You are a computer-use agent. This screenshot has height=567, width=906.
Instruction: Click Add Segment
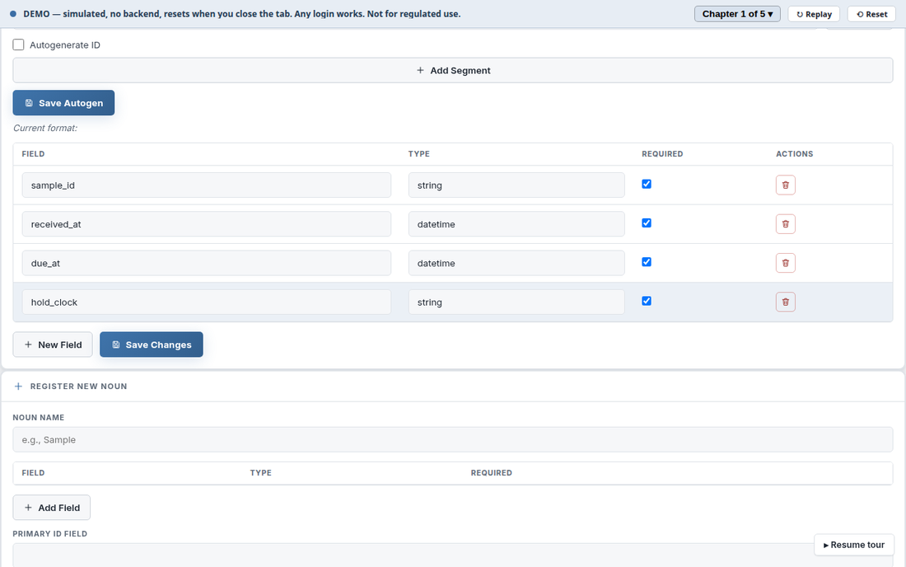pyautogui.click(x=452, y=70)
